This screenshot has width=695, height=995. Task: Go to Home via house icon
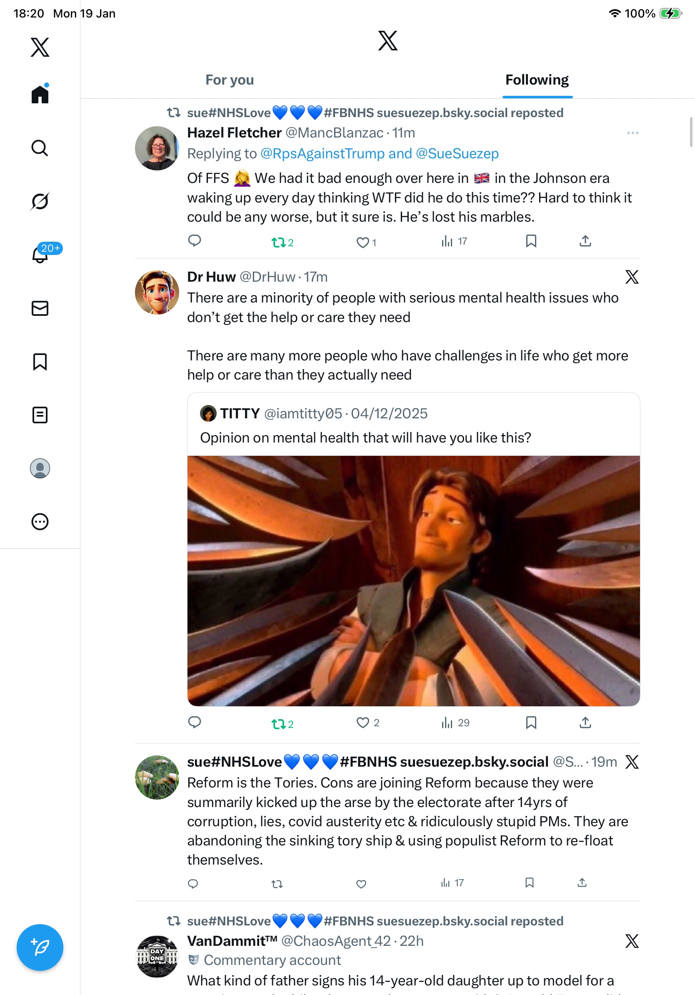point(40,95)
